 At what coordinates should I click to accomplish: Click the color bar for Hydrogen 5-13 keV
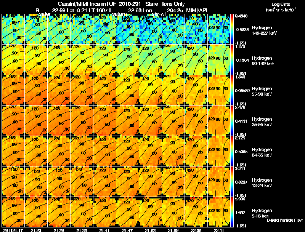coord(232,212)
